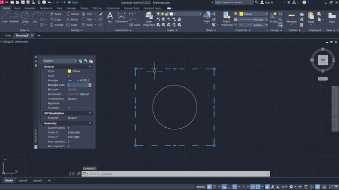The height and width of the screenshot is (190, 339).
Task: Open the lineweight ByLayer dropdown in ribbon
Action: [x=254, y=20]
